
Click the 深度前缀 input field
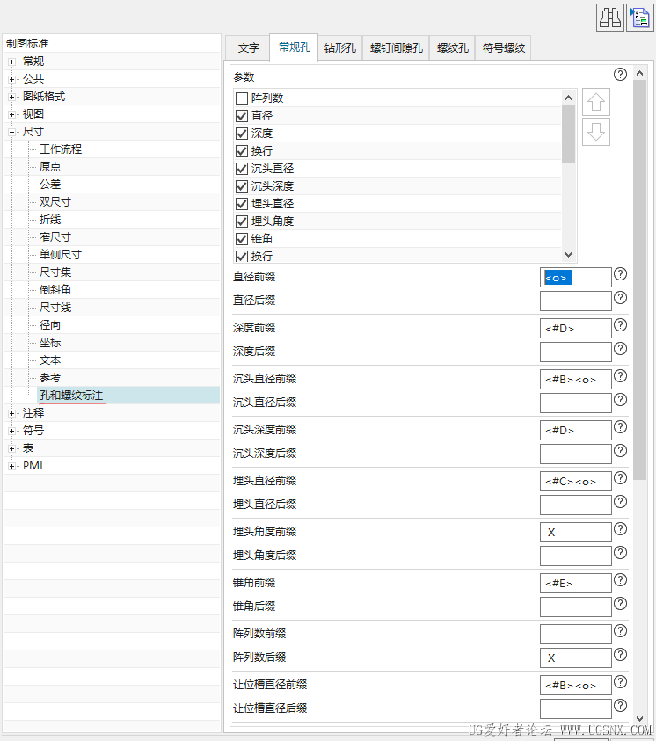click(576, 328)
